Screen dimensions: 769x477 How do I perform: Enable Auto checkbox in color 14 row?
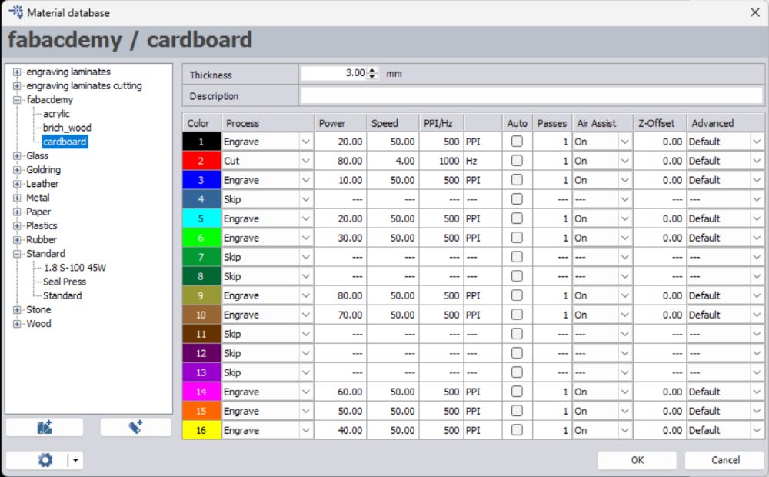point(517,392)
